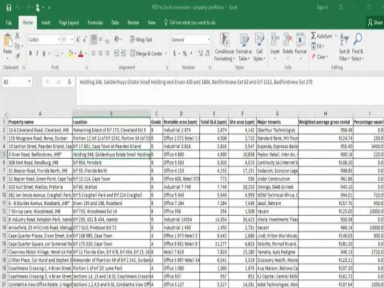384x288 pixels.
Task: Click Increase Decimal icon
Action: tap(200, 53)
